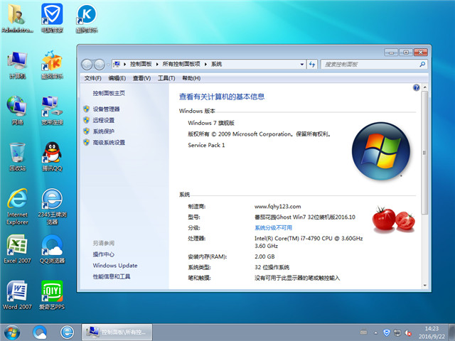
Task: Open 高级系统设置 link
Action: pos(109,142)
